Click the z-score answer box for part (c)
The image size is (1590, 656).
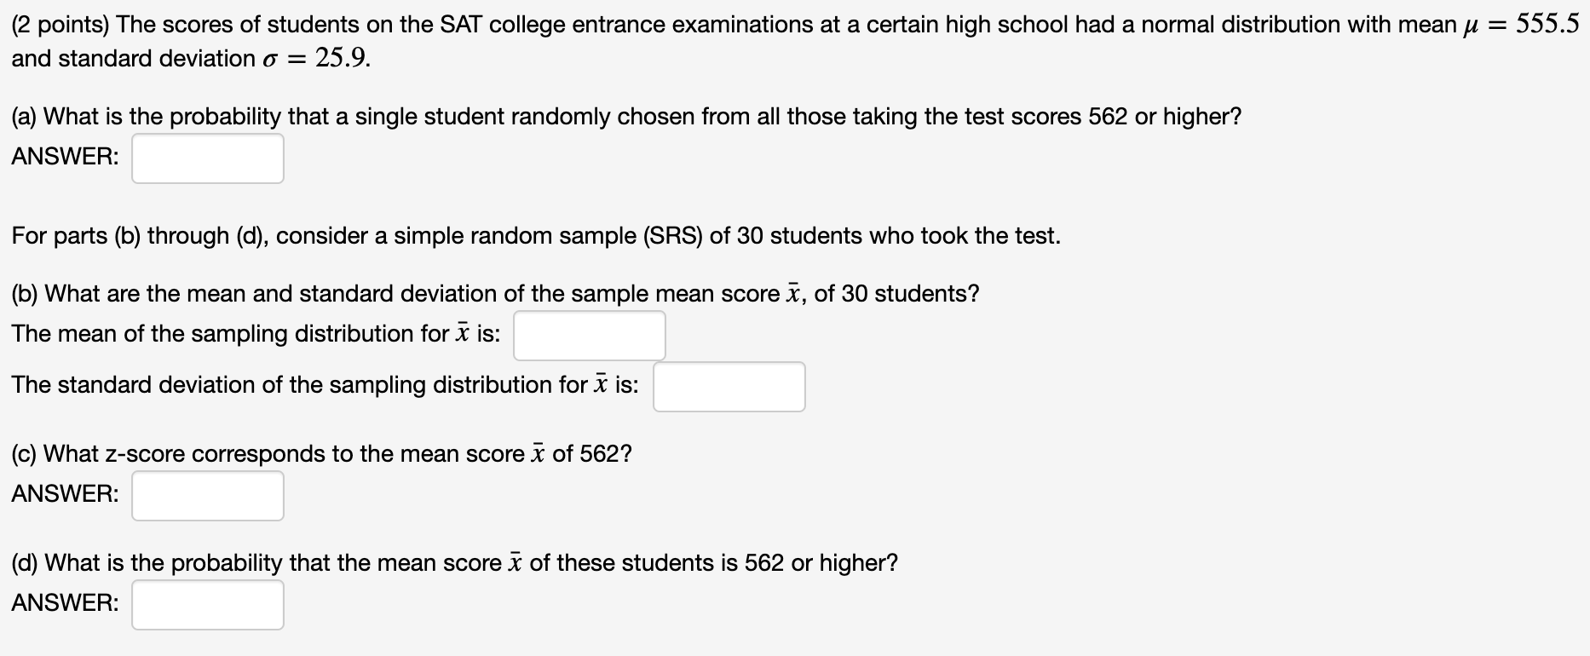tap(208, 496)
